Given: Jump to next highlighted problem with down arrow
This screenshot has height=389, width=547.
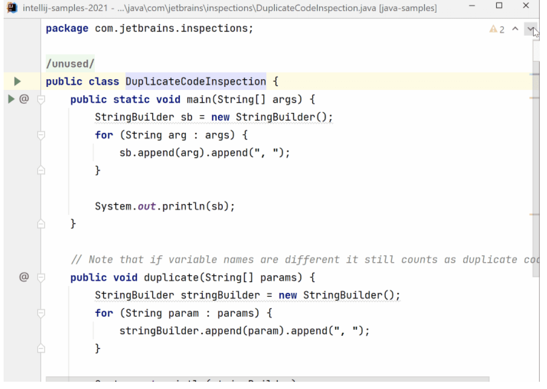Looking at the screenshot, I should pos(529,30).
